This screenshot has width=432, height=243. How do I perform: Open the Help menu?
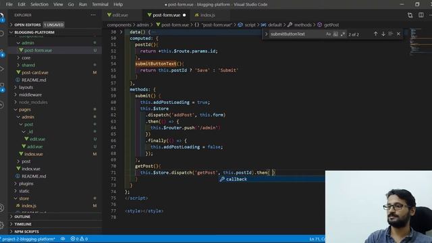(118, 5)
